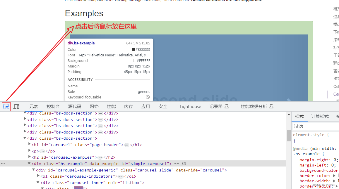The height and width of the screenshot is (189, 339).
Task: Open the 网络 Network panel
Action: pos(94,106)
